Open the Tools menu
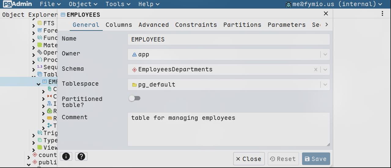The height and width of the screenshot is (168, 391). [x=118, y=4]
